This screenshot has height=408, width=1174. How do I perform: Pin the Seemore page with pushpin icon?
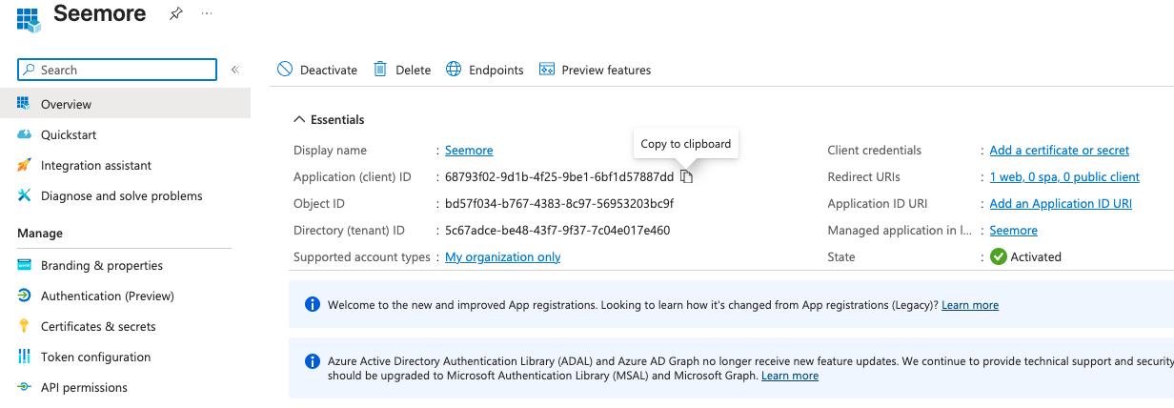[x=175, y=14]
